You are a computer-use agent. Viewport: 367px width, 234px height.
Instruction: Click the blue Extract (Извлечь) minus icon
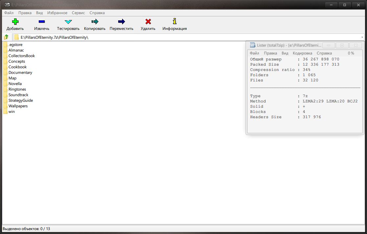(x=42, y=22)
